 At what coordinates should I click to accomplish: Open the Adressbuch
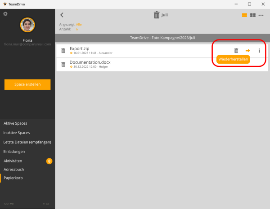point(14,170)
